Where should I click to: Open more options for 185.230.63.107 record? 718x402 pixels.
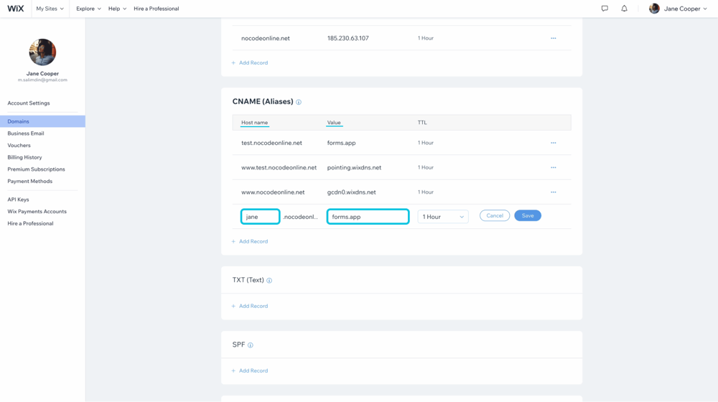click(553, 38)
